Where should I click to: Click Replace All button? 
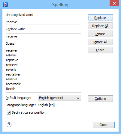[100, 26]
